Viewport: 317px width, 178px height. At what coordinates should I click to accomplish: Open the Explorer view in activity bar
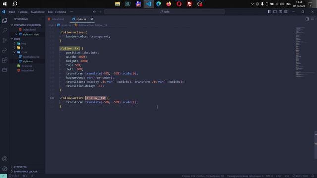(5, 20)
